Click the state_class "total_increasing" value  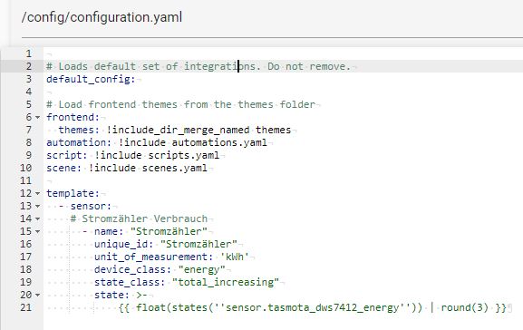pyautogui.click(x=226, y=282)
